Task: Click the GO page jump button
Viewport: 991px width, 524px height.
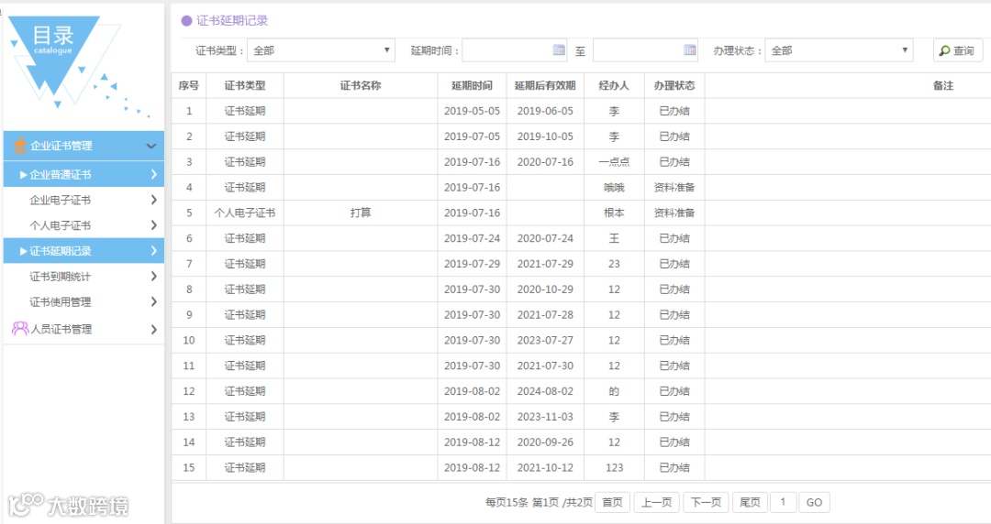Action: (x=814, y=503)
